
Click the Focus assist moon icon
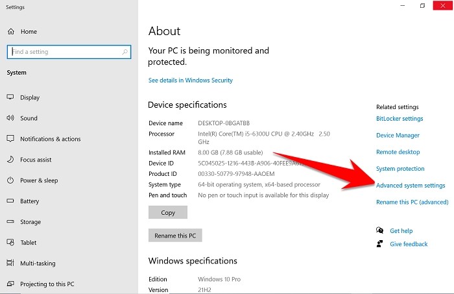10,159
